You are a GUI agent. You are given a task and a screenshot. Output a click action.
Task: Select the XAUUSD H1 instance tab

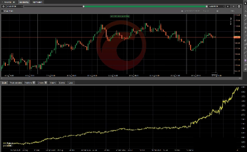[9, 2]
